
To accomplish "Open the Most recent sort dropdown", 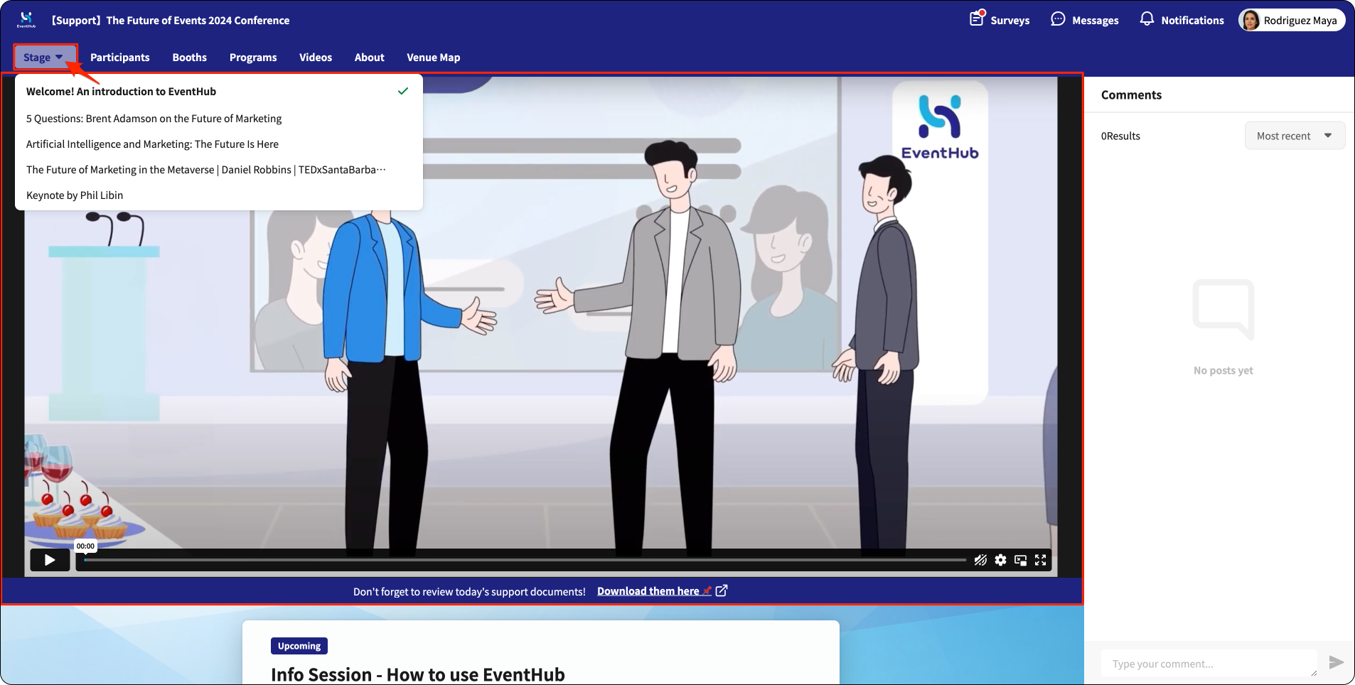I will 1295,136.
